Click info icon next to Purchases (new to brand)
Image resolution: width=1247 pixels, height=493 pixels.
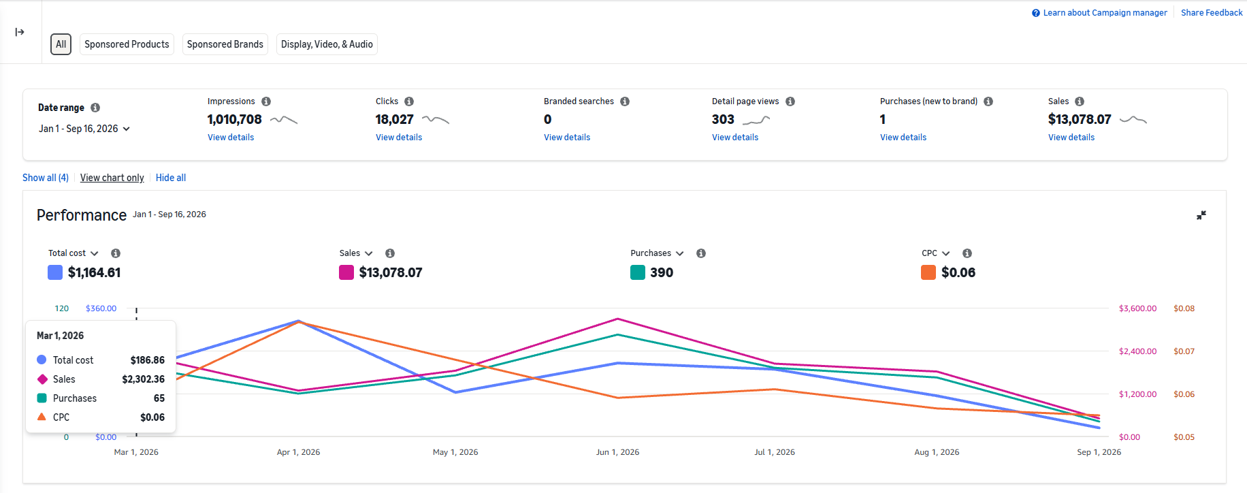tap(988, 101)
